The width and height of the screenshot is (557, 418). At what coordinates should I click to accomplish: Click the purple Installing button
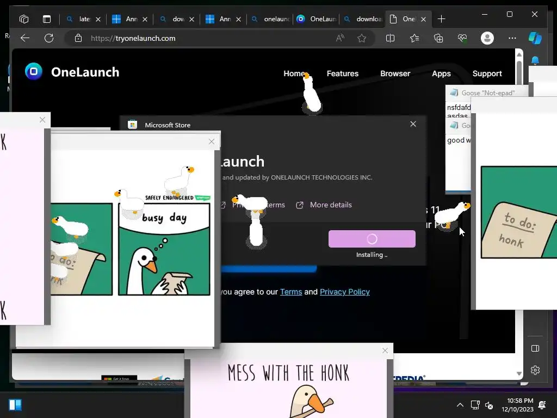click(x=372, y=239)
